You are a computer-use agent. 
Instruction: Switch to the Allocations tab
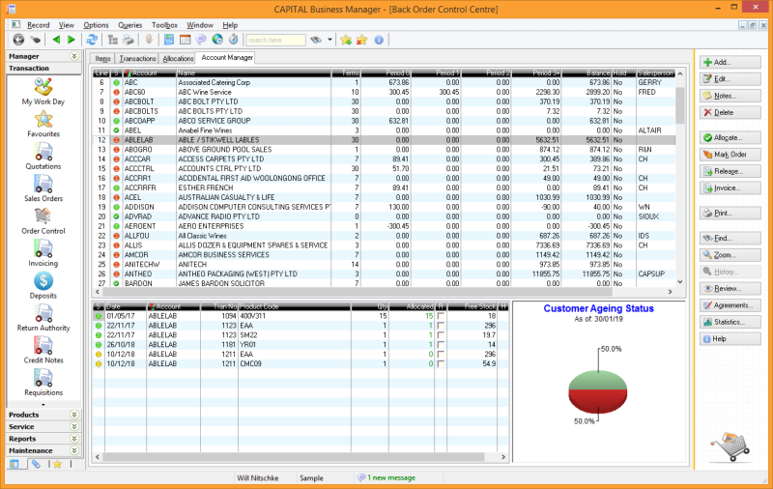178,59
